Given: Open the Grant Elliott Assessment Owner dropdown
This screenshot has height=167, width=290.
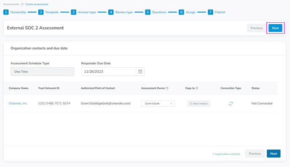Looking at the screenshot, I should (158, 103).
